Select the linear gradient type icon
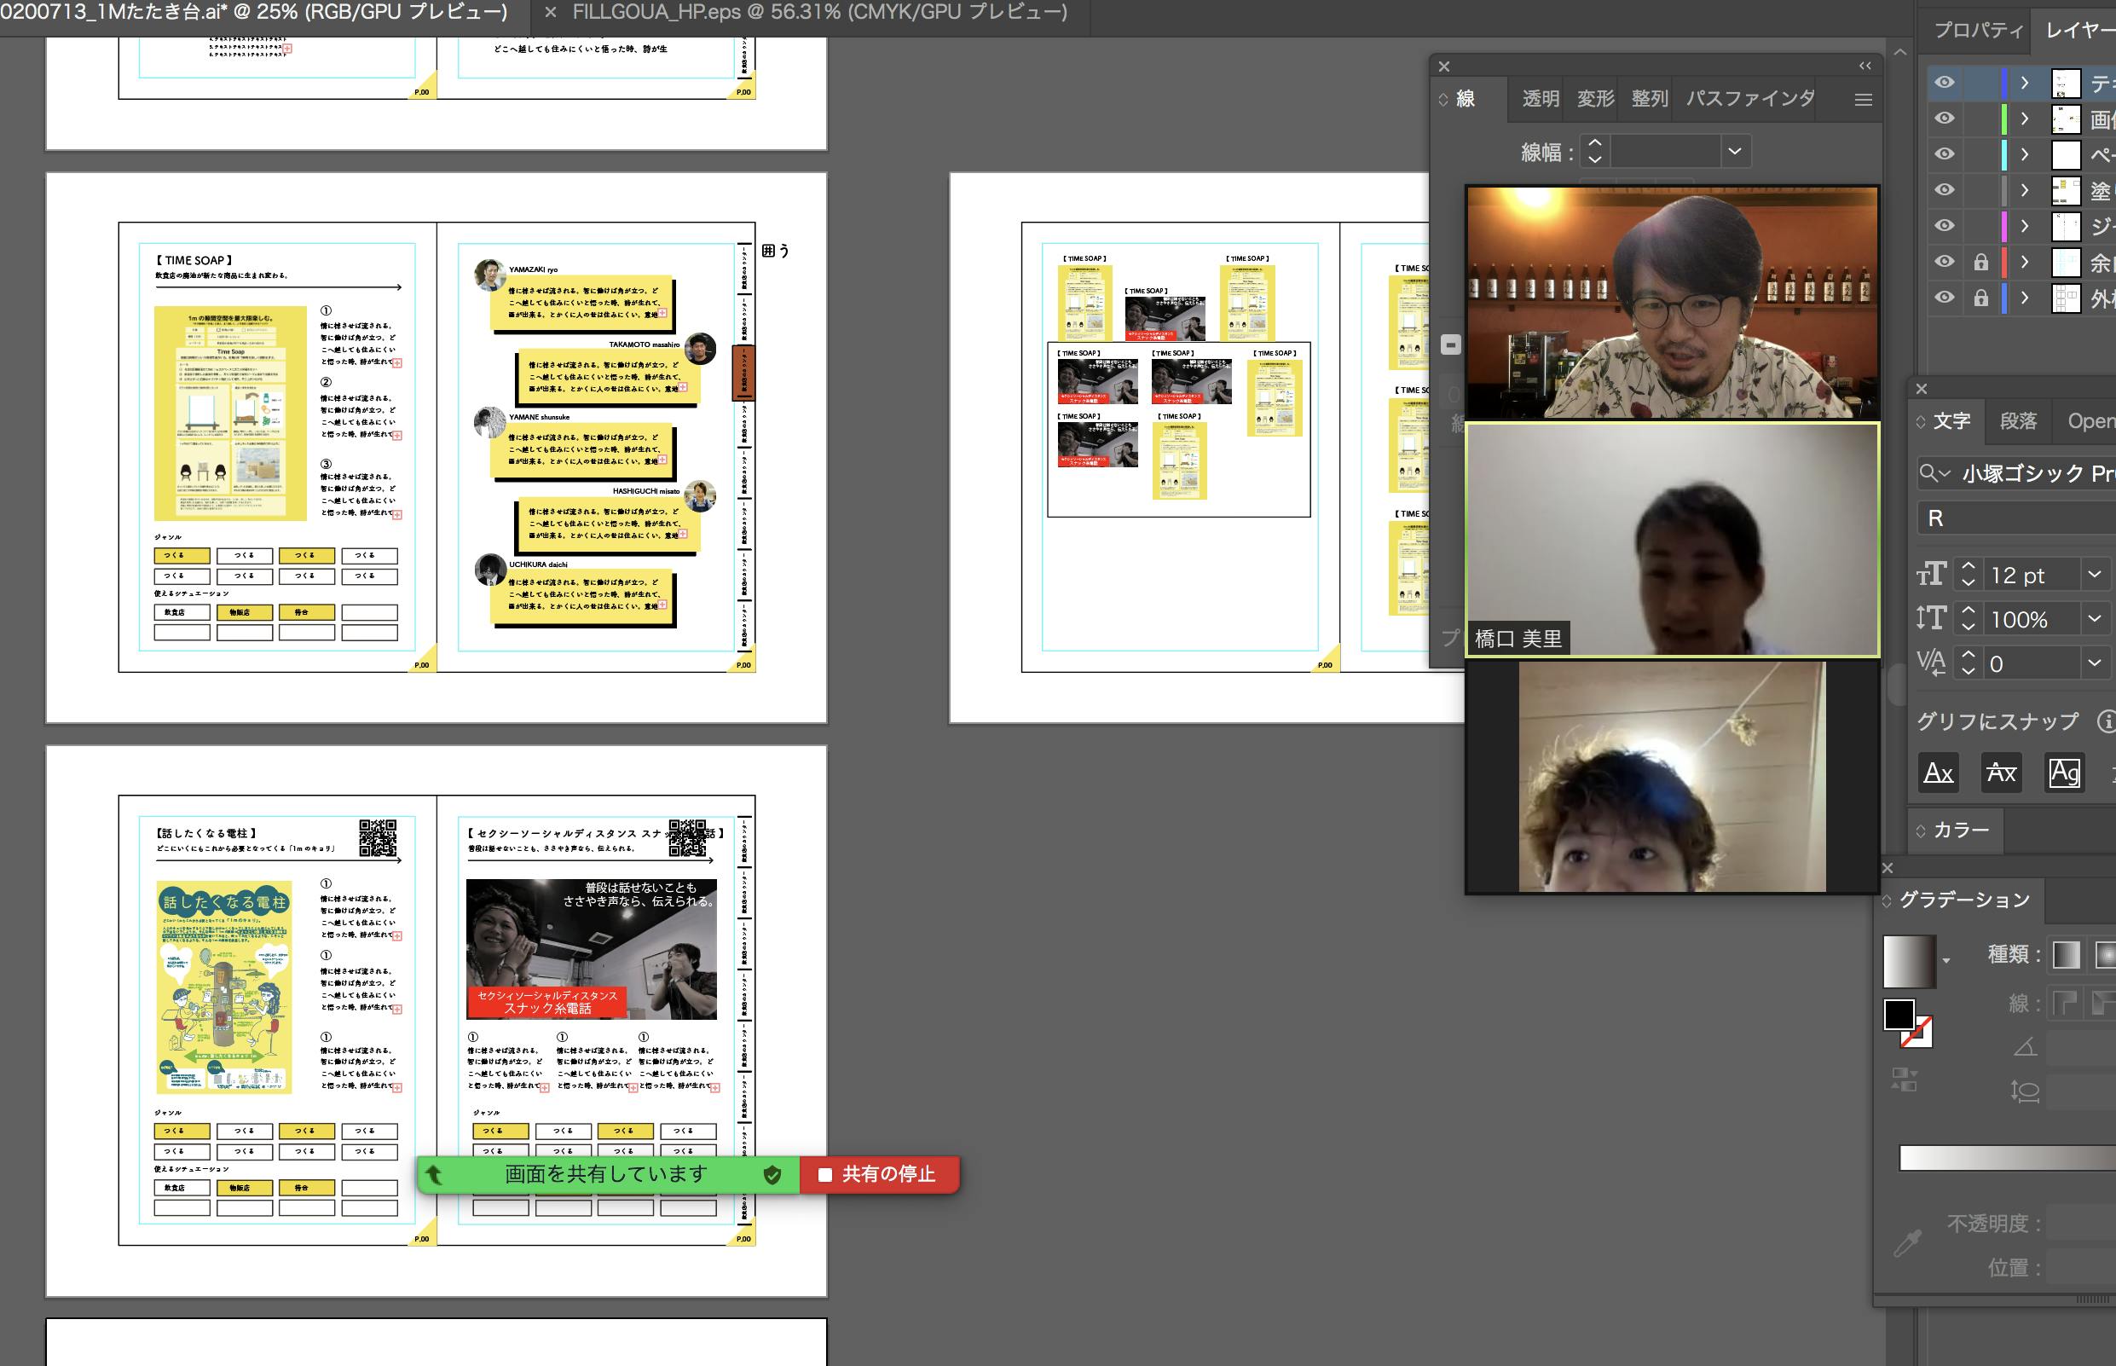This screenshot has width=2116, height=1366. 2067,954
